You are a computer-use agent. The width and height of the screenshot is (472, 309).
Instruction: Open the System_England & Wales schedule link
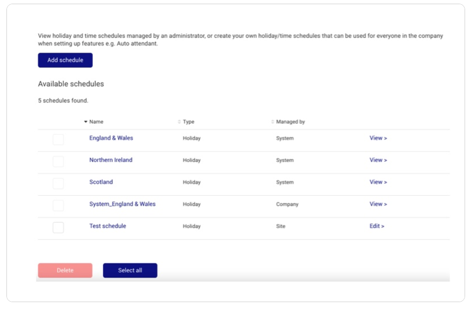click(x=122, y=204)
